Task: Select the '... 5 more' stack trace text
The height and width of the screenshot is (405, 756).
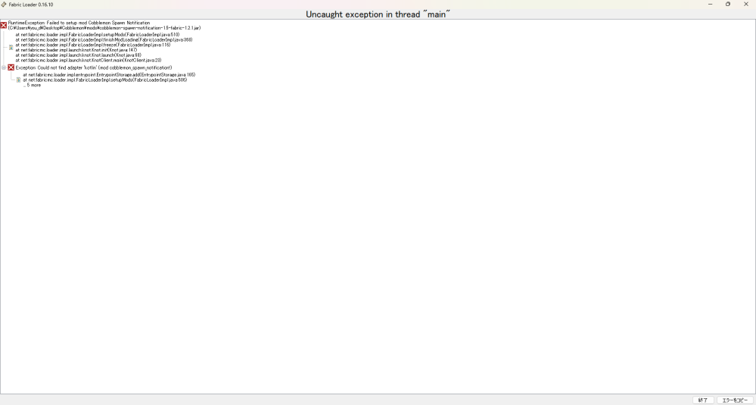Action: [x=33, y=85]
